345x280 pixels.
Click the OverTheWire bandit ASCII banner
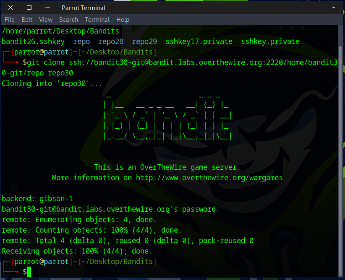click(167, 118)
